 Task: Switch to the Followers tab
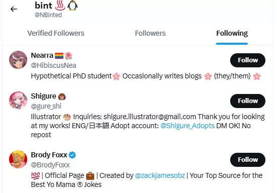(151, 33)
